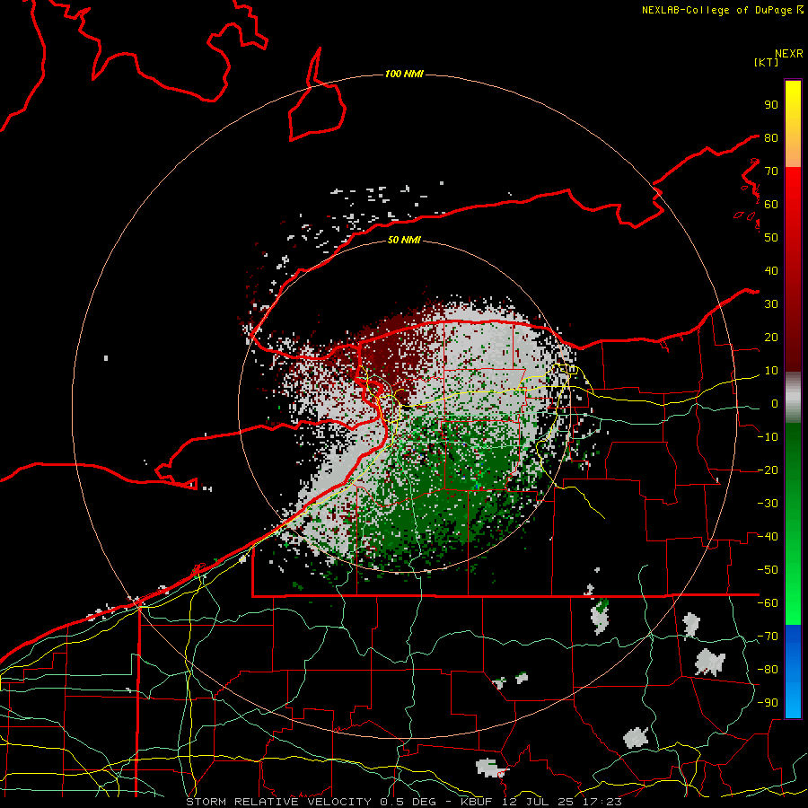
Task: Pick the gray zero-velocity segment of the color bar
Action: click(x=793, y=397)
